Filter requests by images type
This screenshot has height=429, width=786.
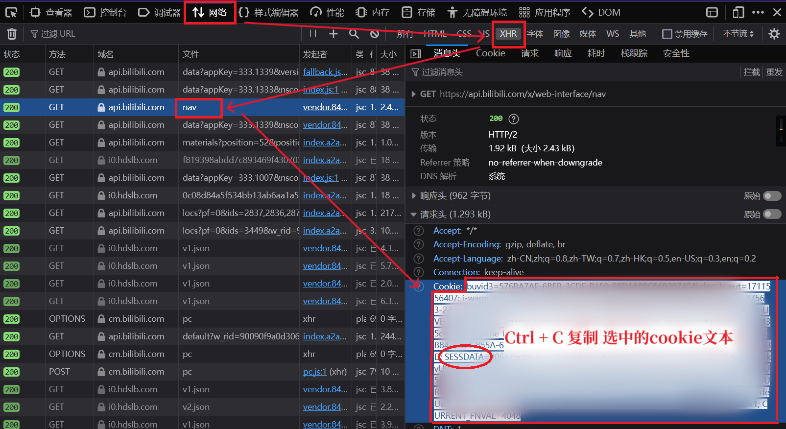[x=561, y=34]
